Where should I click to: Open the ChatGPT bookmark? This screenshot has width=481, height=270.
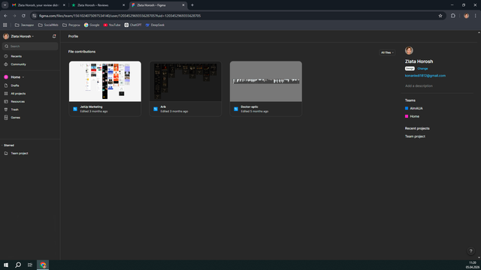click(133, 25)
